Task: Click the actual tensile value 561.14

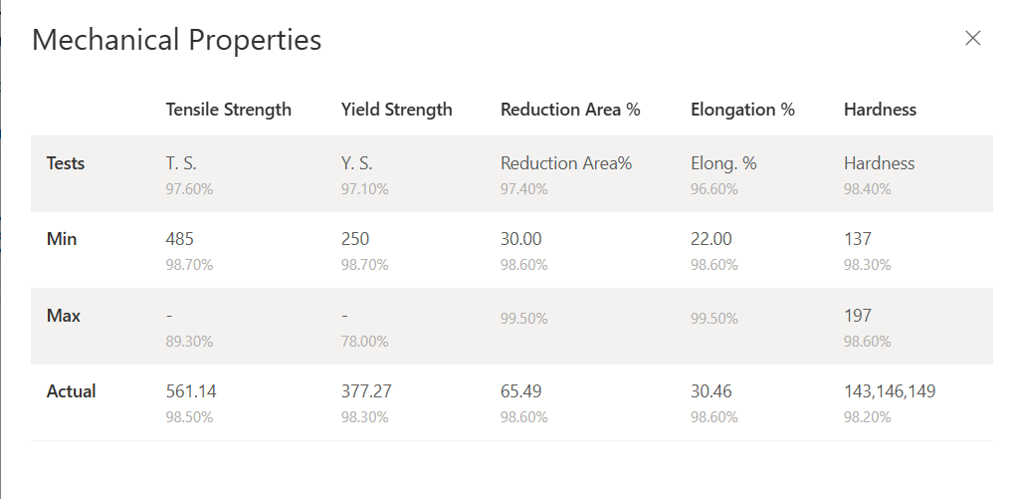Action: [x=191, y=391]
